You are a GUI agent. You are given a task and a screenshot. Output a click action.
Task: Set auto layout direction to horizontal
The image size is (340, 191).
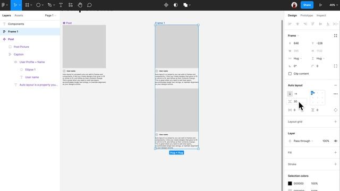pos(296,94)
